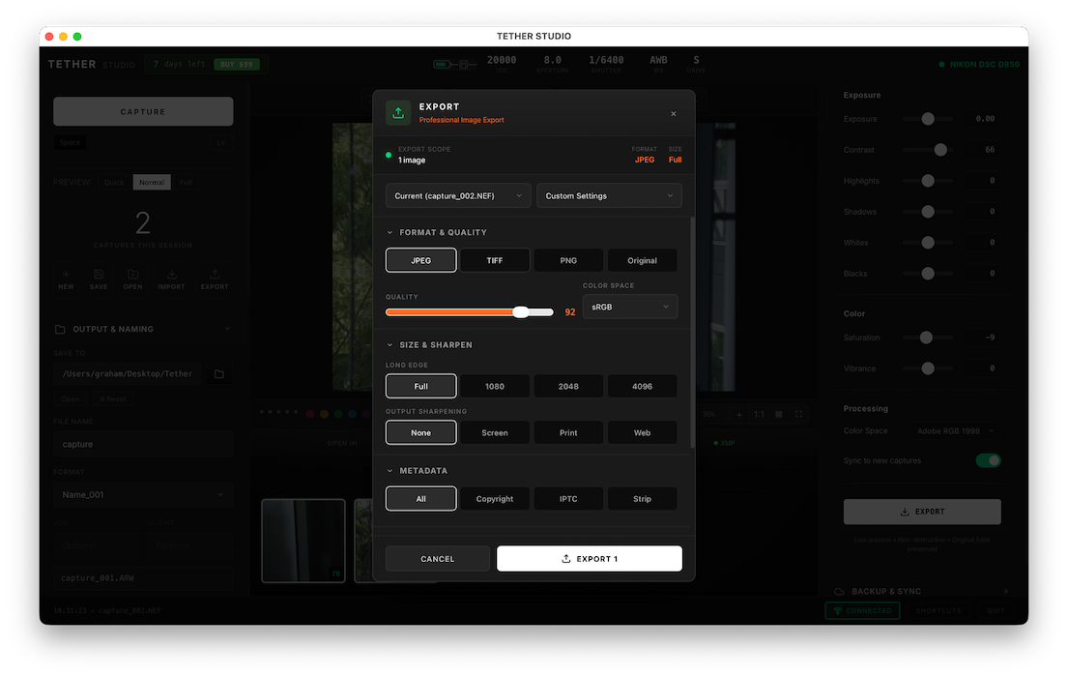Choose Web output sharpening
1068x677 pixels.
tap(643, 432)
